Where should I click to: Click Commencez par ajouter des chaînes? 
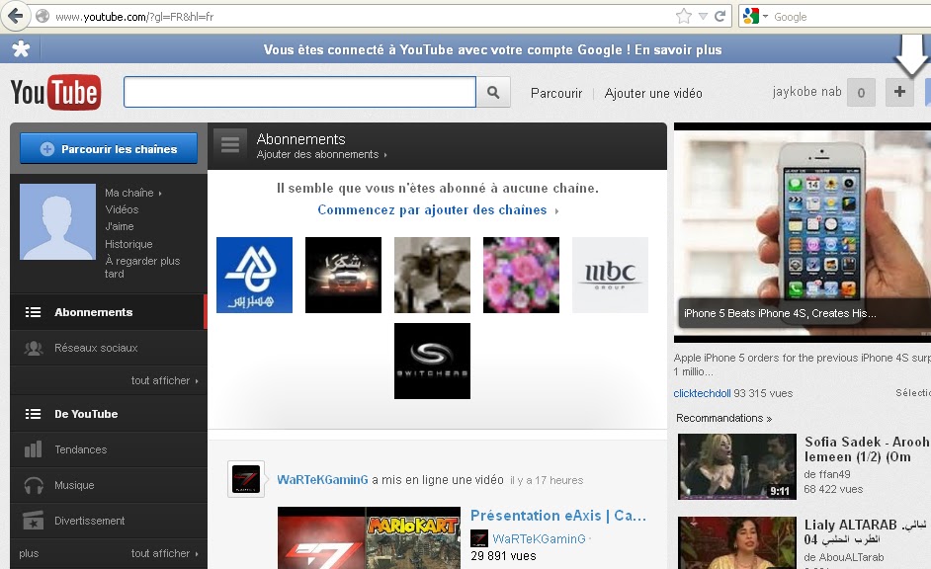click(438, 210)
